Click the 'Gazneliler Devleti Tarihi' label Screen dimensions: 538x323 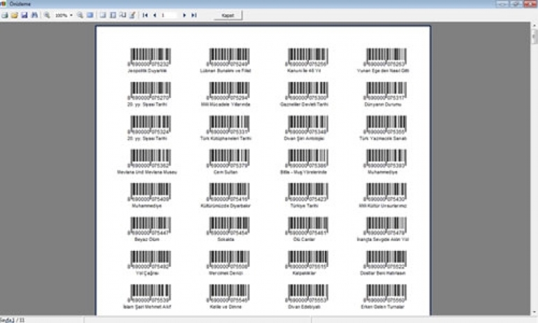tap(304, 104)
